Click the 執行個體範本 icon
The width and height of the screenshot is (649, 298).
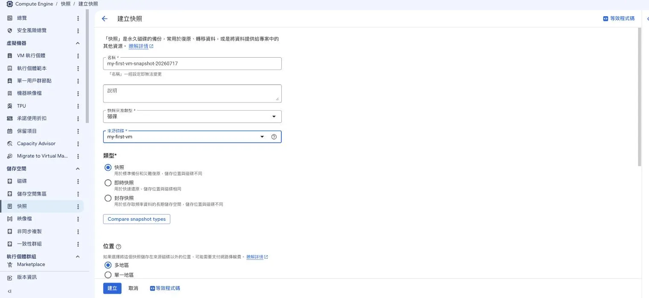(10, 68)
